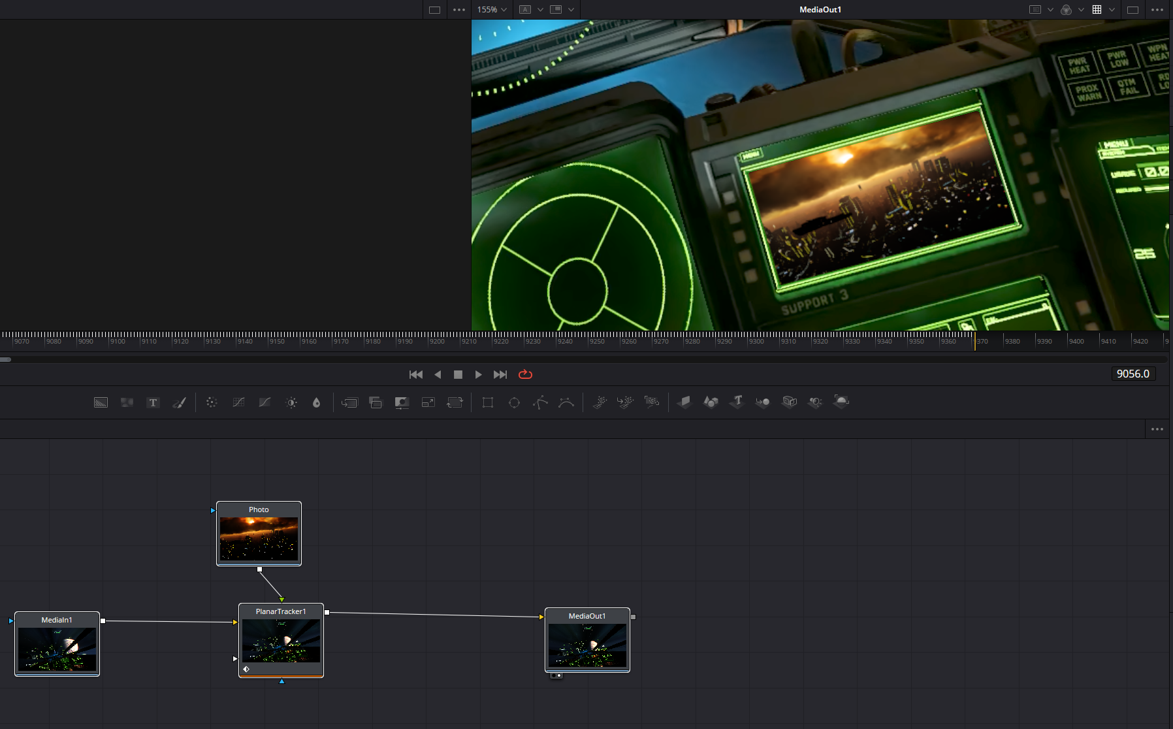
Task: Click the MediaOut1 viewer assignment dots
Action: [556, 675]
